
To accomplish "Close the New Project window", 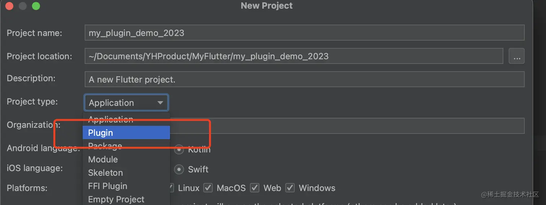I will pos(9,6).
